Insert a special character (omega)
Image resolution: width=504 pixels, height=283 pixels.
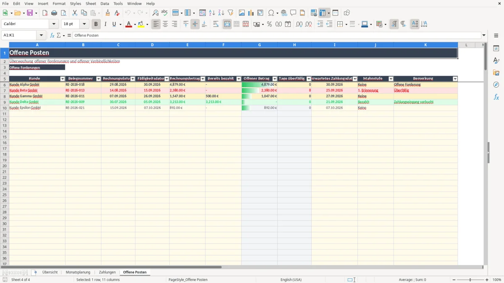[x=271, y=13]
